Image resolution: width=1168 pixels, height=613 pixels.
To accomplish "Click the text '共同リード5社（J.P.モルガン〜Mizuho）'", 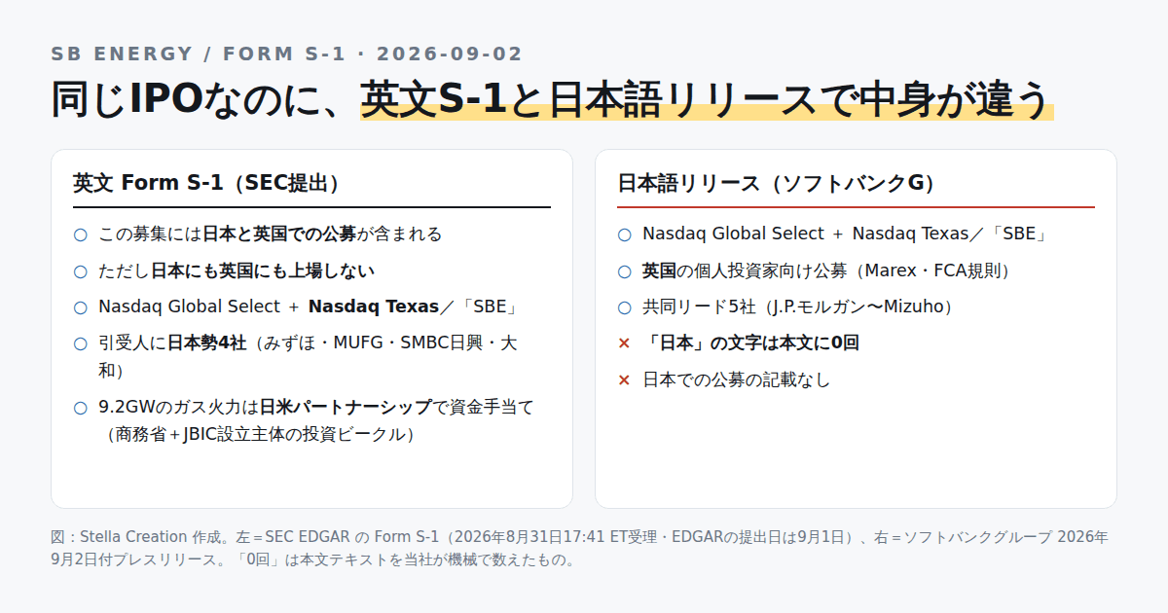I will click(x=801, y=307).
